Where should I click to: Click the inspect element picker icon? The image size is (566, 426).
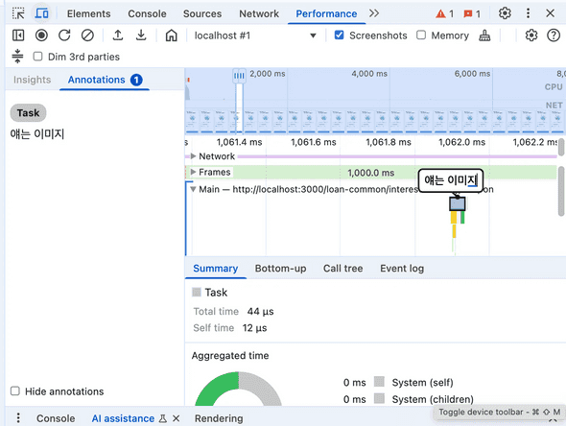18,13
